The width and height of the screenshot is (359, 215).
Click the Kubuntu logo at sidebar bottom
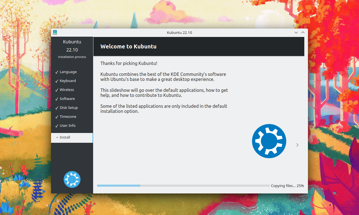tap(72, 179)
